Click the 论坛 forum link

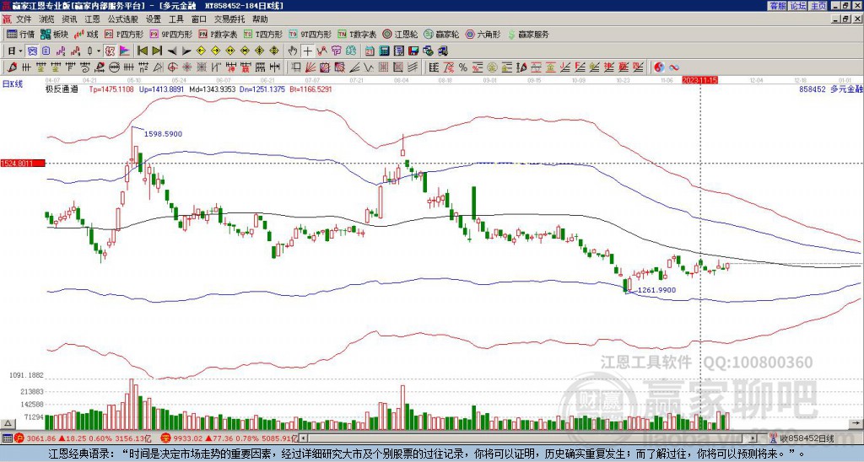[x=797, y=6]
